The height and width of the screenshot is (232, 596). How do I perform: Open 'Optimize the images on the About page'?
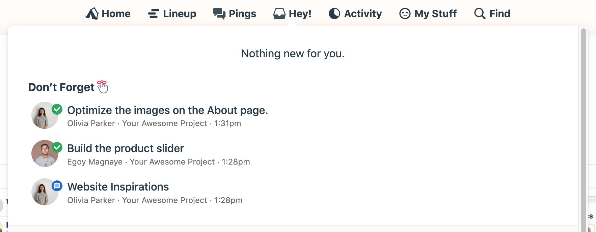click(x=167, y=110)
